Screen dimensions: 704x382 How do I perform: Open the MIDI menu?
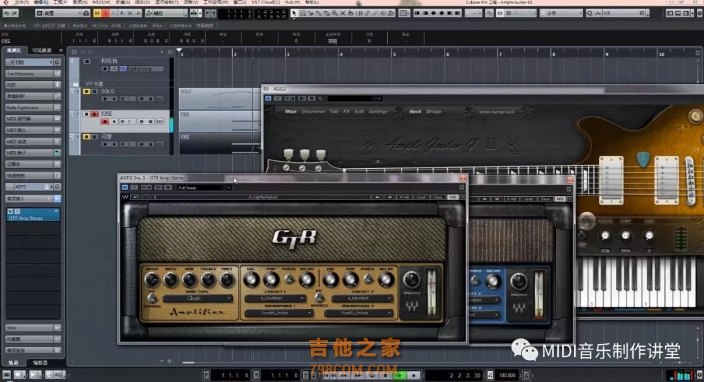pos(101,2)
